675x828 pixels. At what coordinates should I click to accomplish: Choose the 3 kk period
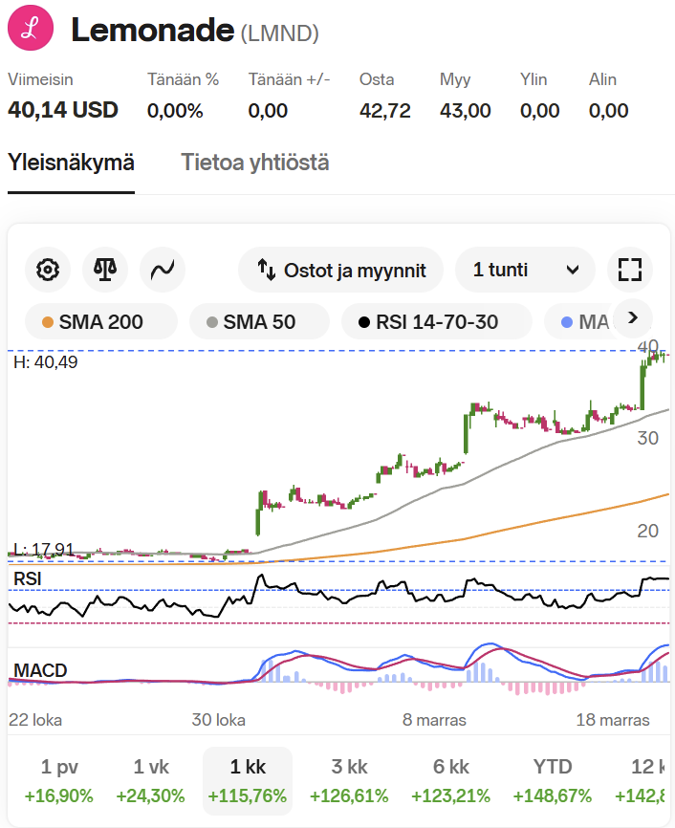[351, 780]
